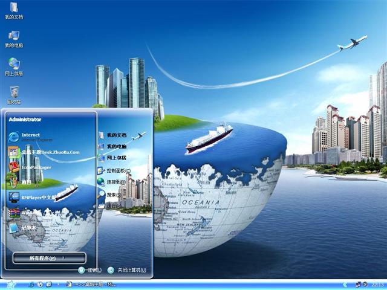Switch to the open taskbar window button
This screenshot has width=387, height=290.
(x=91, y=285)
